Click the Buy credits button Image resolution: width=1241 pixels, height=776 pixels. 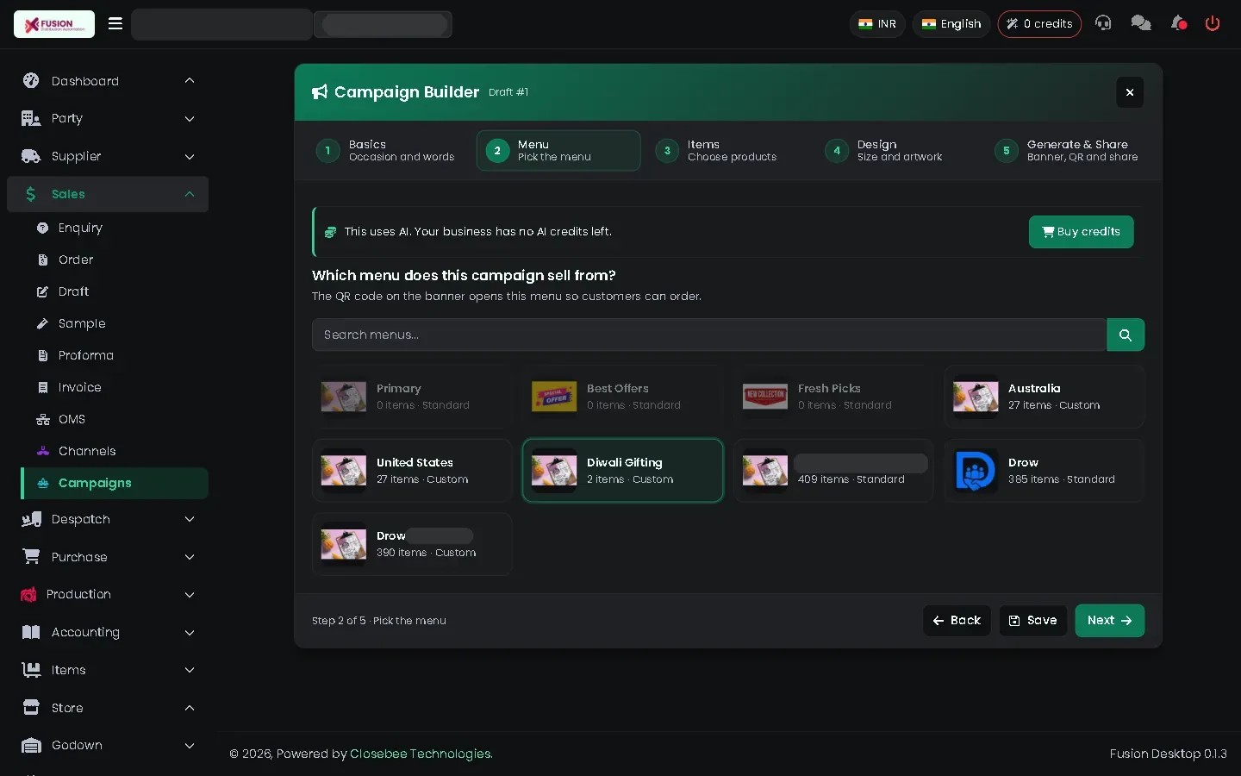[x=1081, y=232]
